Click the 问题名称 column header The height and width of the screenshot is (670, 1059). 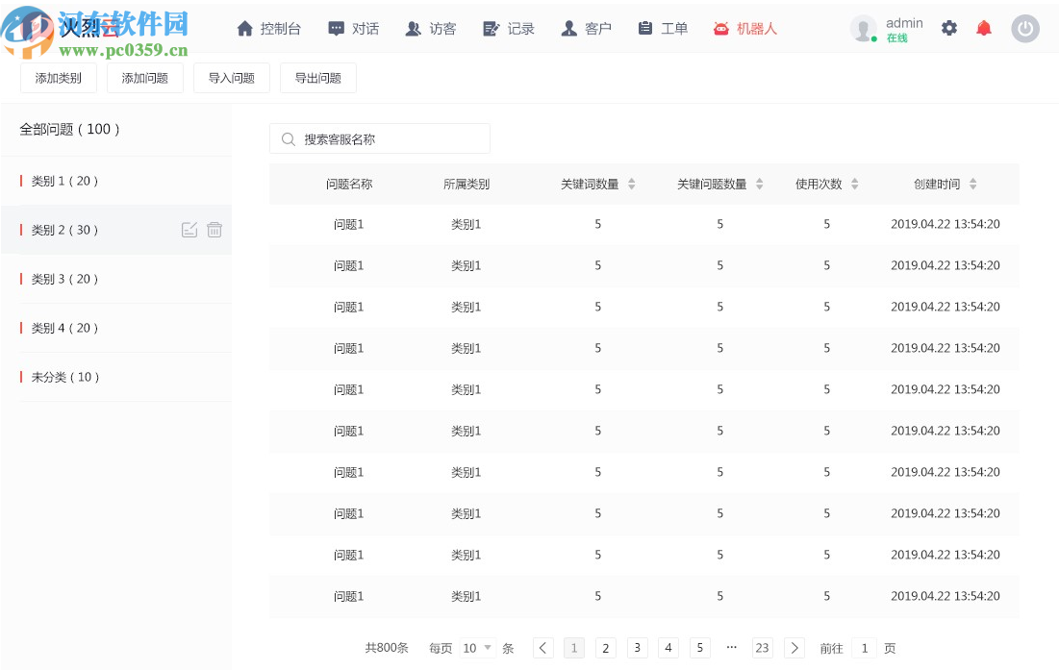[349, 184]
